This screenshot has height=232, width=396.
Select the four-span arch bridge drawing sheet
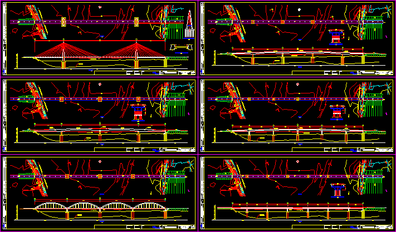click(x=100, y=192)
